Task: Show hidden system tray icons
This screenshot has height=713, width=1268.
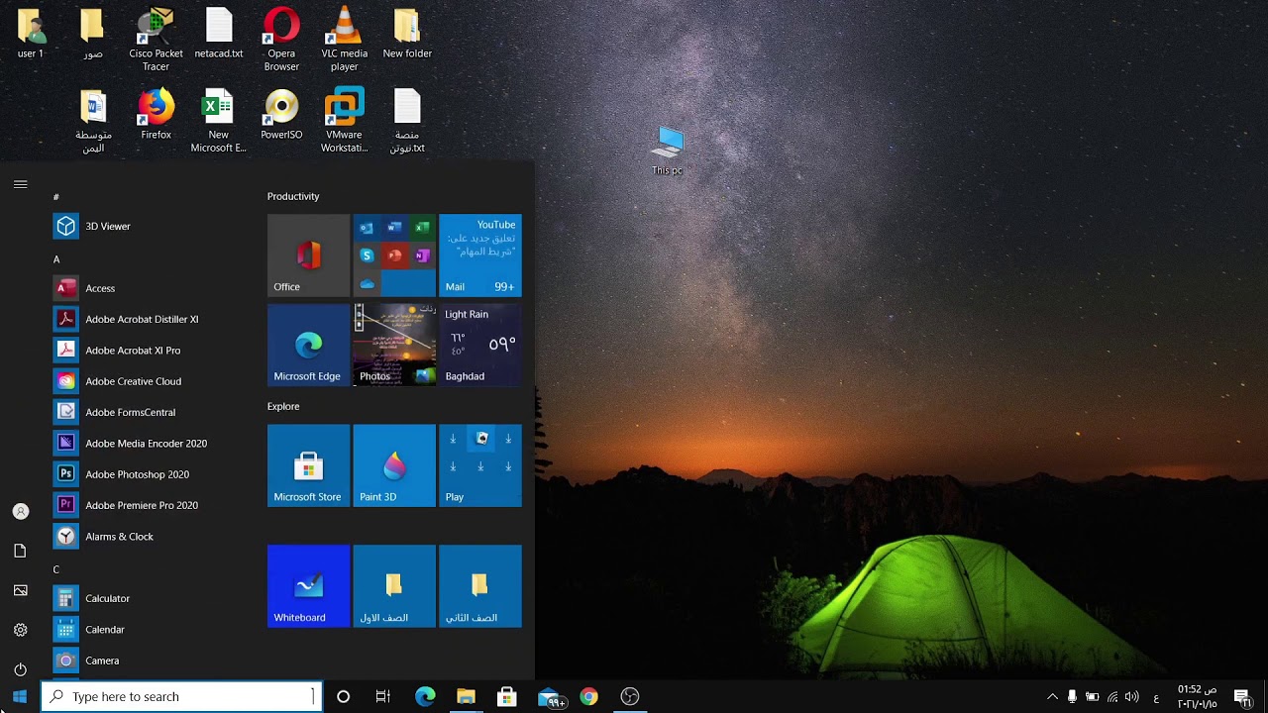Action: click(x=1052, y=697)
